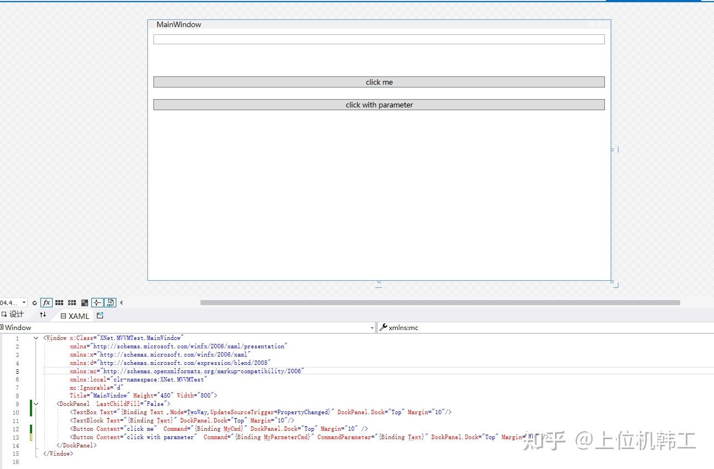This screenshot has width=714, height=469.
Task: Refresh the design view
Action: tap(34, 302)
